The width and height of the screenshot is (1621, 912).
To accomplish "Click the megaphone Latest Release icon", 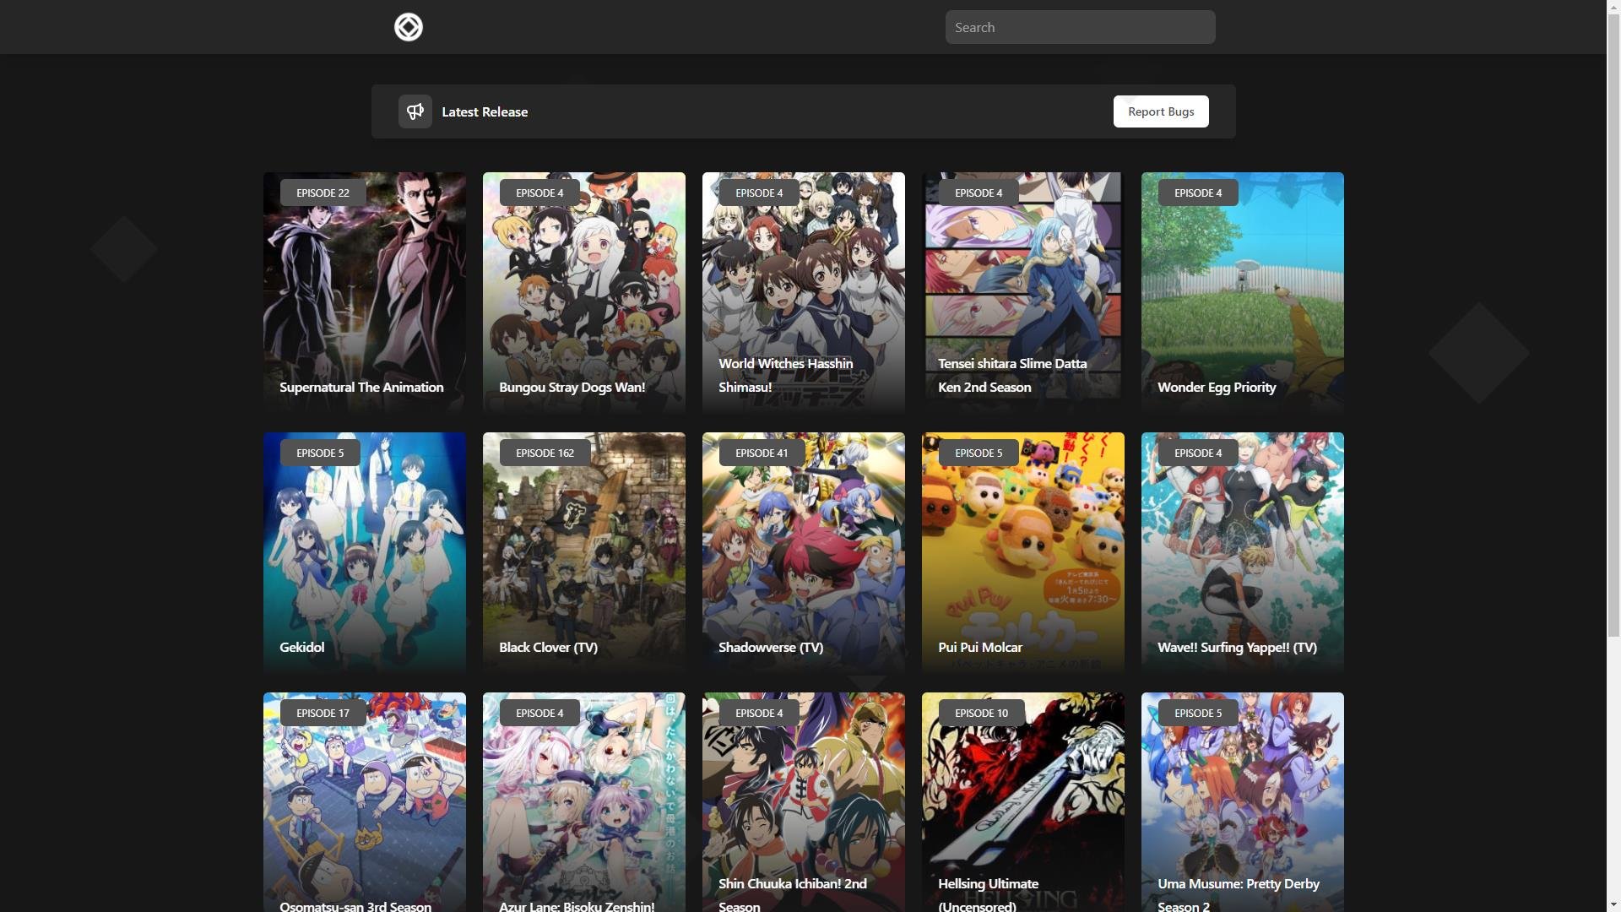I will 415,111.
